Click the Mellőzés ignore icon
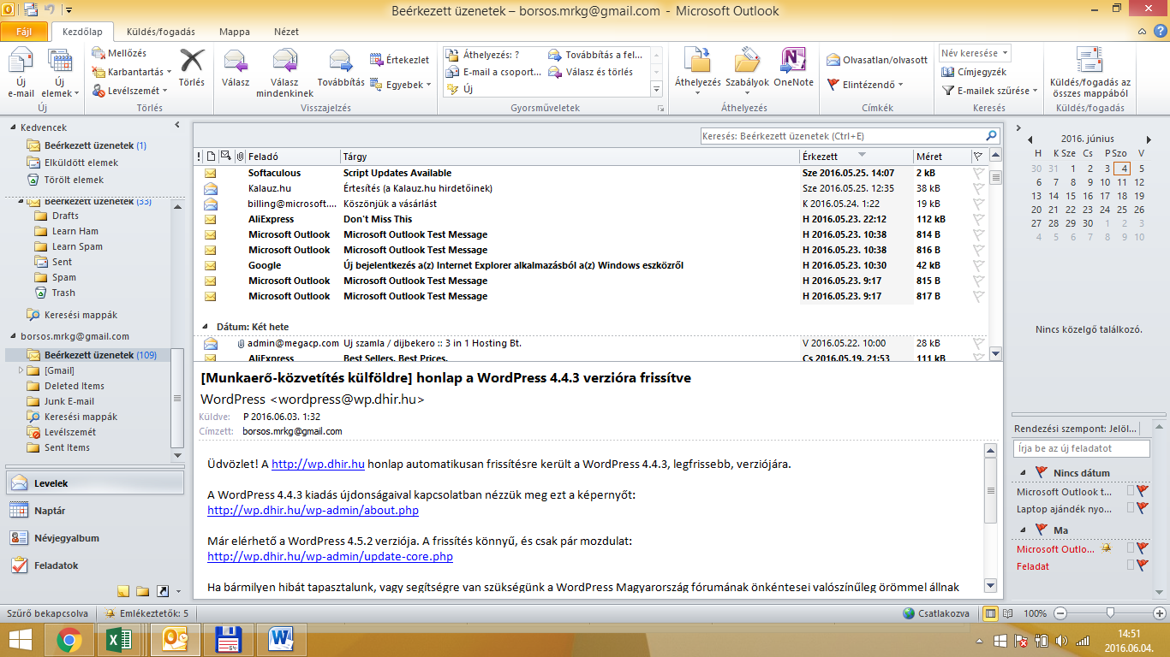Screen dimensions: 1170x657 pos(119,53)
